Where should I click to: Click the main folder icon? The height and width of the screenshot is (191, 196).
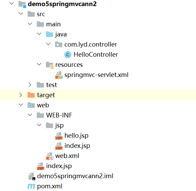[40, 24]
